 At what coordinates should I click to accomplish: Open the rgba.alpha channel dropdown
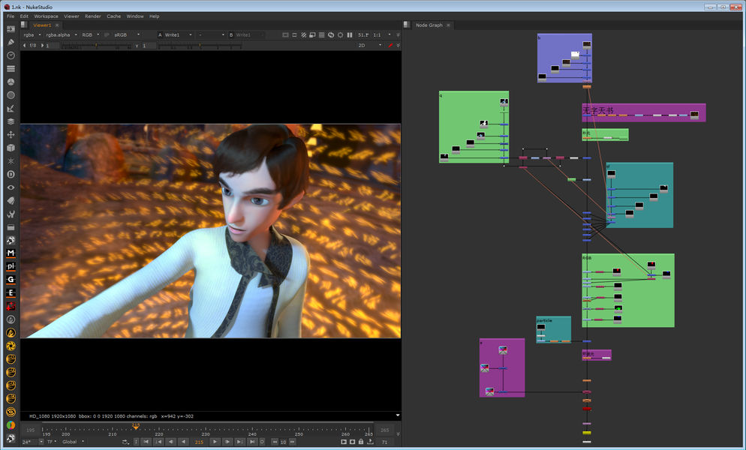tap(62, 34)
